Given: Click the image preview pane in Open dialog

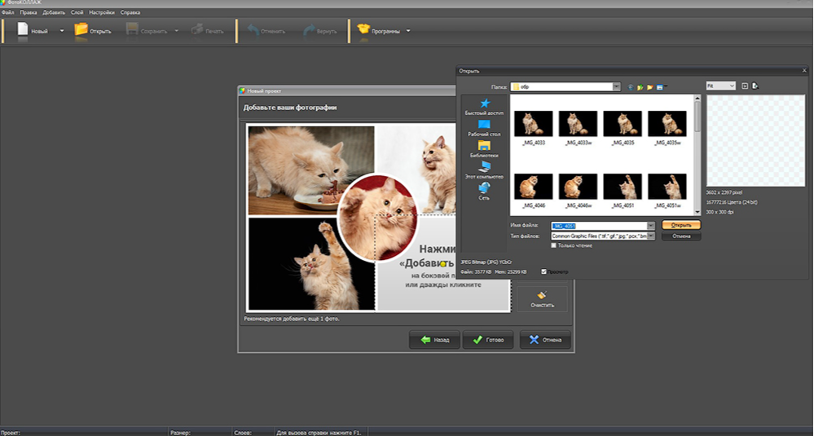Looking at the screenshot, I should pos(756,140).
